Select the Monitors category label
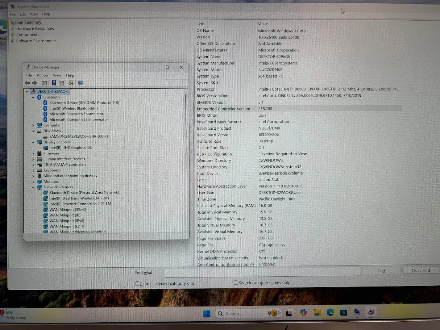Screen dimensions: 440x330 (51, 181)
